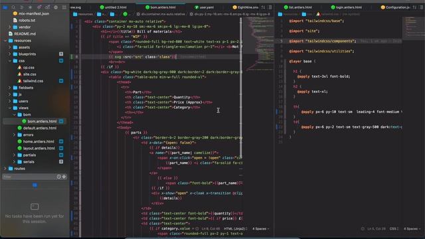
Task: Switch to the list.antlers.html tab
Action: coord(298,7)
